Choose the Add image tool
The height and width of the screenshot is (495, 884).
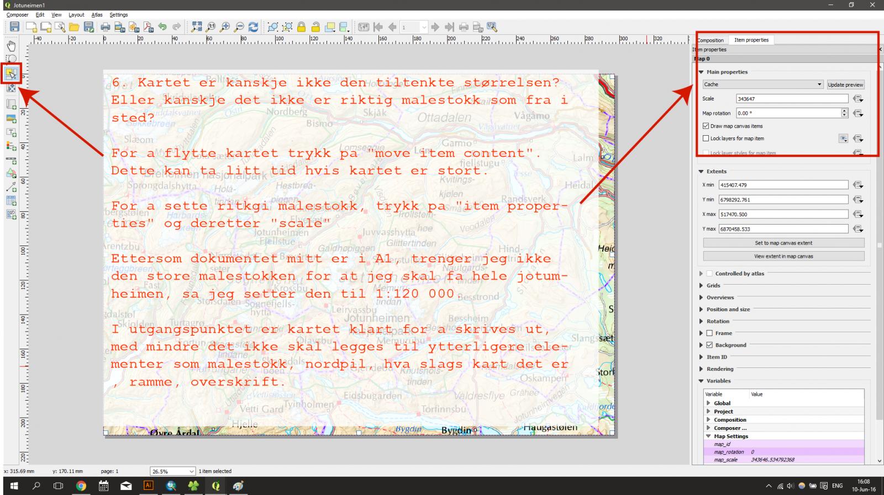[11, 119]
